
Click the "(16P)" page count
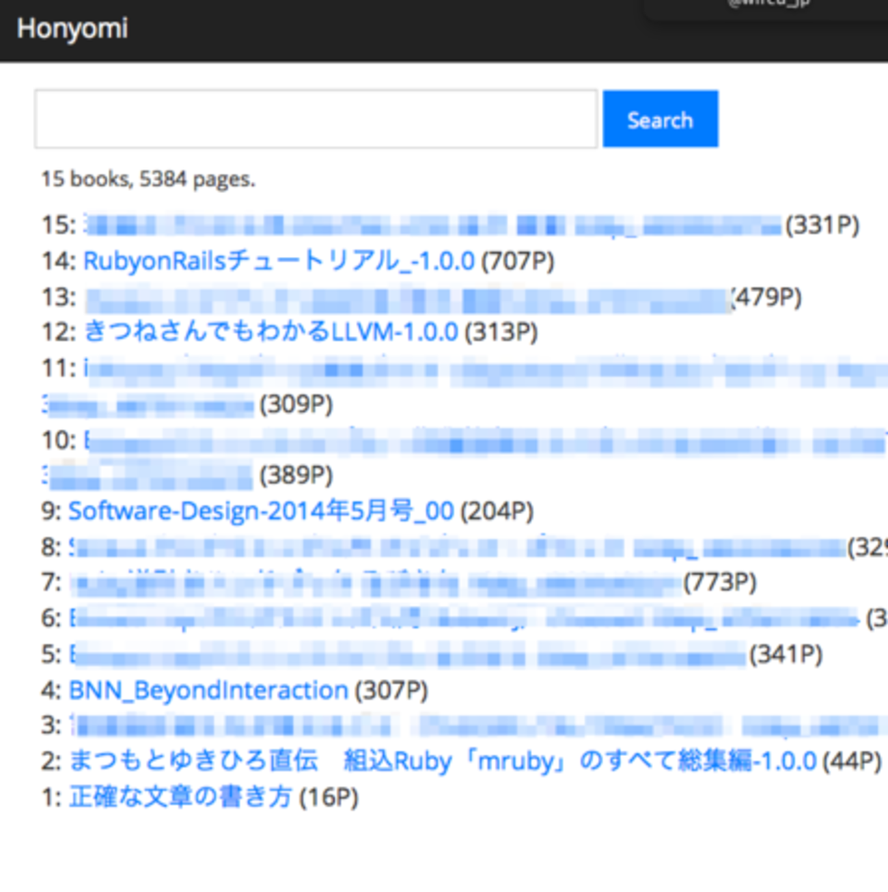point(329,797)
